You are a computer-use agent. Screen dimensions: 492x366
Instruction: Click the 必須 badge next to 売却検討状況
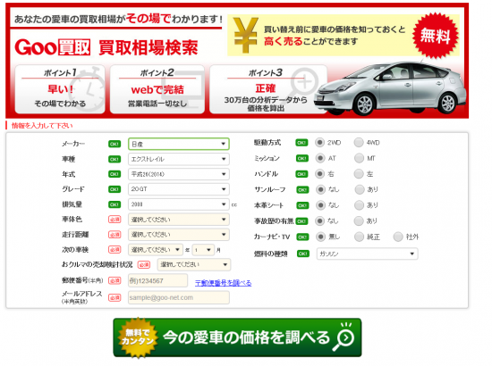[x=144, y=265]
